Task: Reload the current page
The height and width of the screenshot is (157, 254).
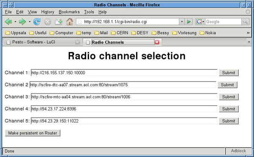Action: (37, 22)
